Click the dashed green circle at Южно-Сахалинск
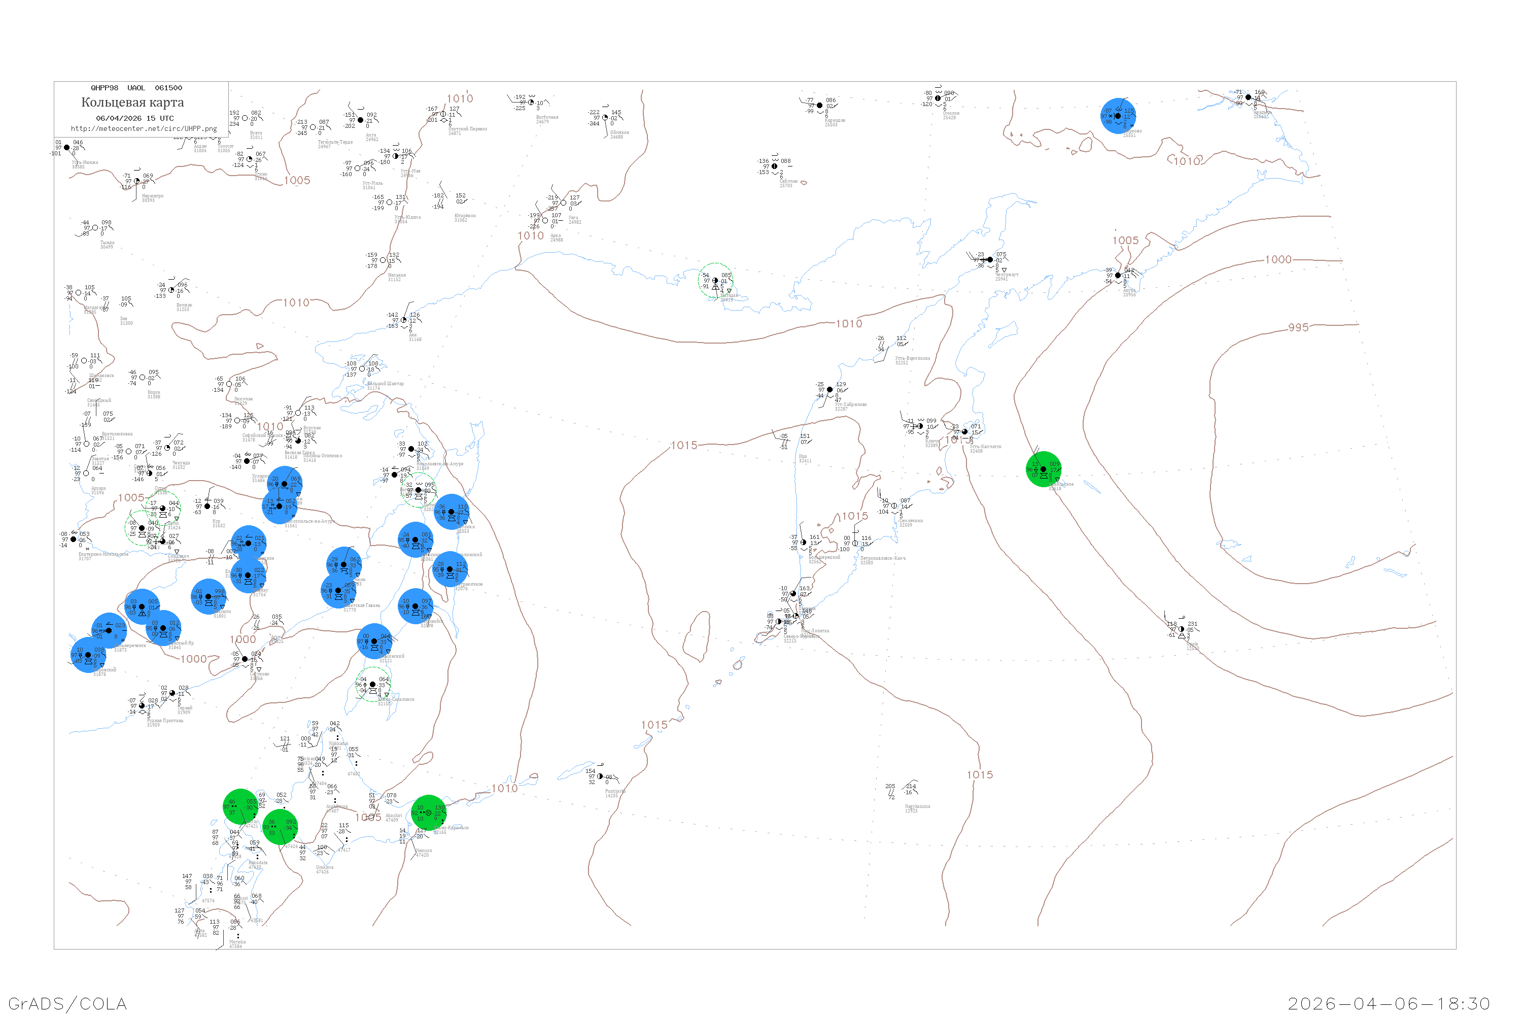This screenshot has width=1522, height=1015. coord(373,684)
